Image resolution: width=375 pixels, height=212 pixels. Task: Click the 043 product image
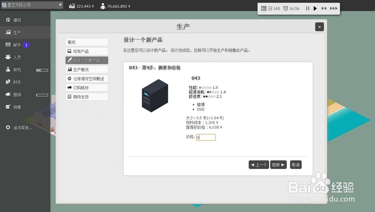[x=155, y=95]
